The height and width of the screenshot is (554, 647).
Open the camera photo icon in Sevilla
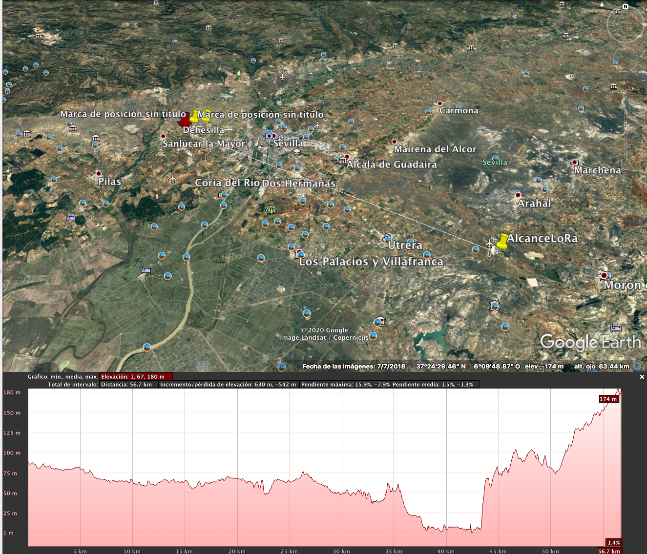click(269, 135)
